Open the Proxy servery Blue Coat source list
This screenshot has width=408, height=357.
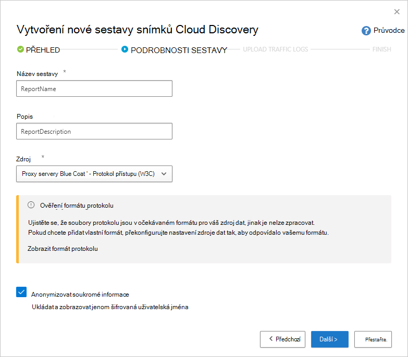point(94,174)
